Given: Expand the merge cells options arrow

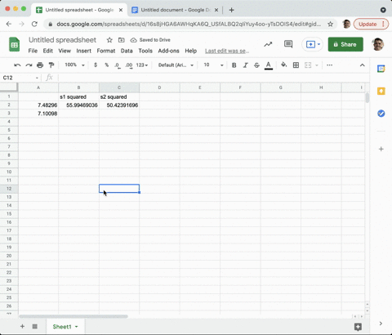Looking at the screenshot, I should tap(317, 65).
